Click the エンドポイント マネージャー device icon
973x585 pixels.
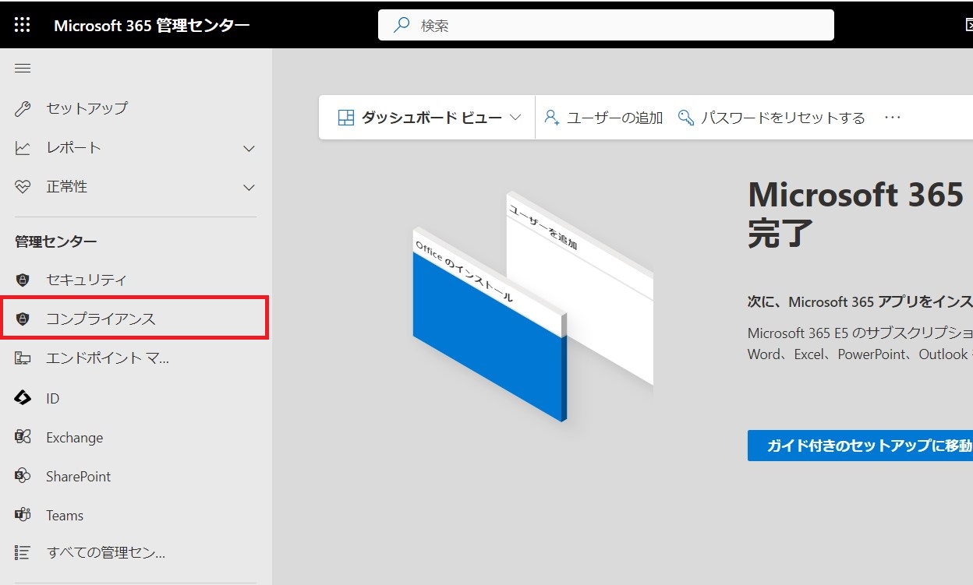click(23, 358)
